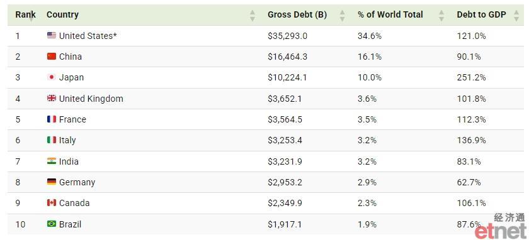Click the United Kingdom flag icon
Viewport: 529px width, 240px height.
click(x=52, y=98)
